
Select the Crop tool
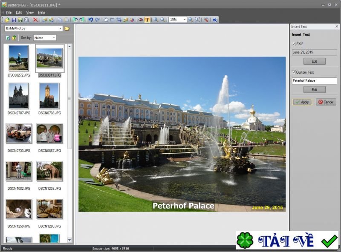click(119, 20)
